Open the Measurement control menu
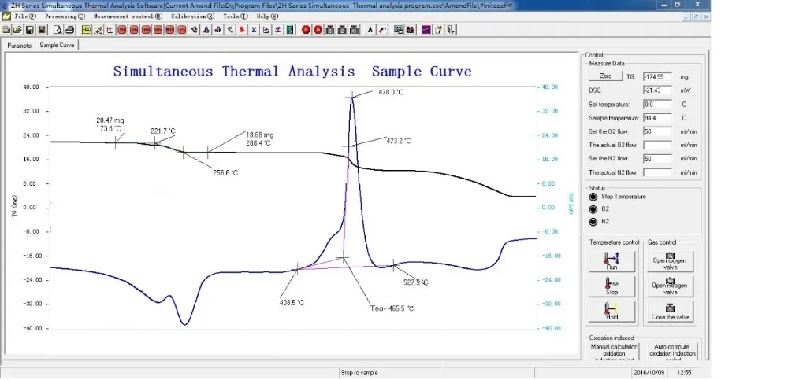 tap(128, 16)
